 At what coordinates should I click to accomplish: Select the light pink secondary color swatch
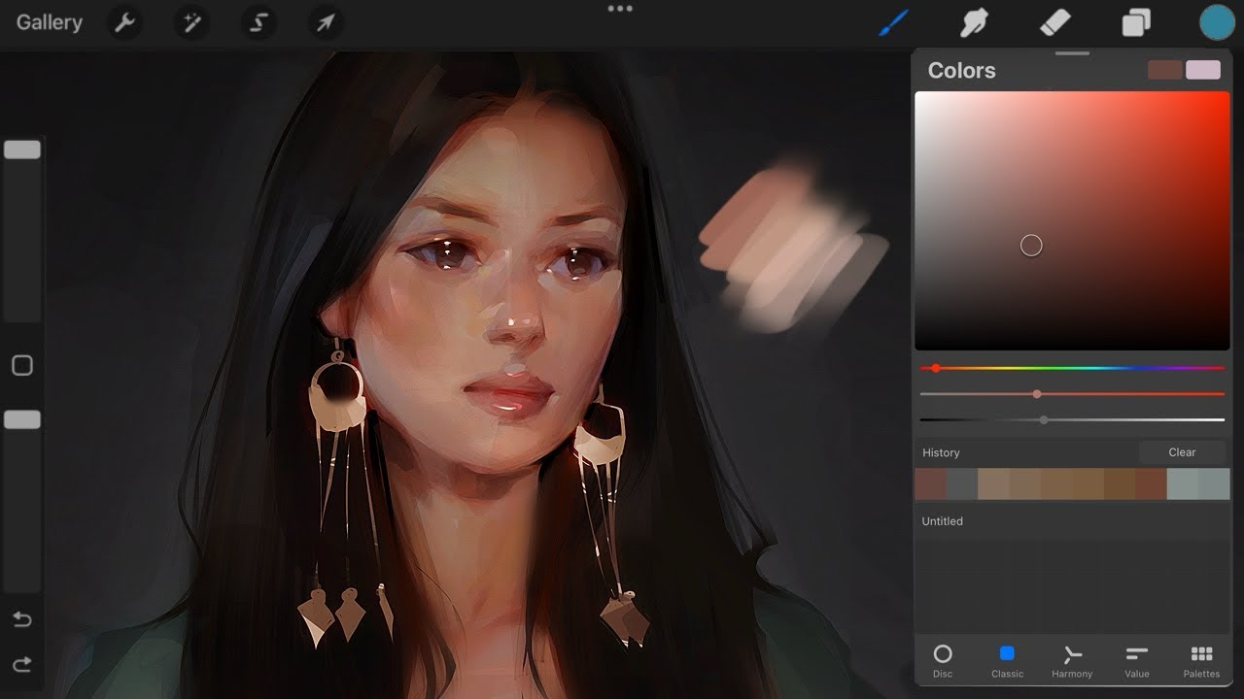point(1203,70)
